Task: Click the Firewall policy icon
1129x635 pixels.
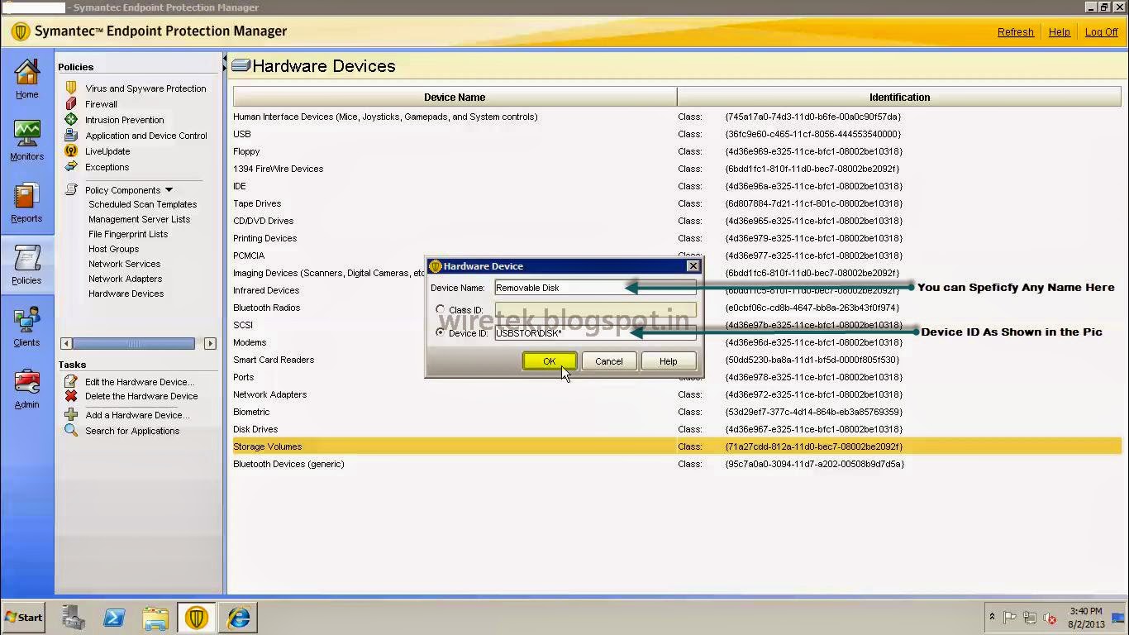Action: point(71,103)
